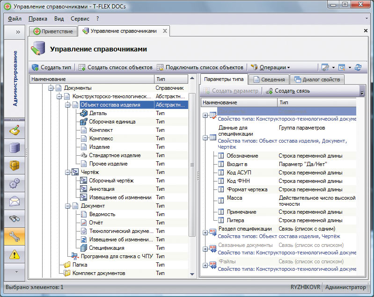
Task: Click the Программа для станка с ЧПУ icon
Action: coord(75,256)
